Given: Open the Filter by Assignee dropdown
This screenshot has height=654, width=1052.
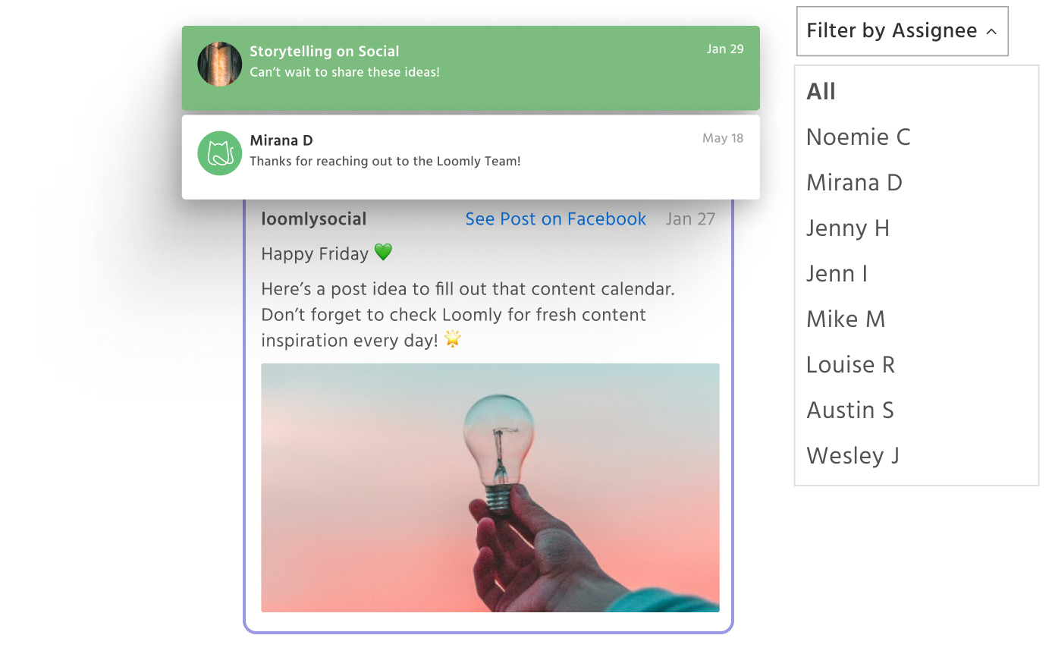Looking at the screenshot, I should 903,31.
